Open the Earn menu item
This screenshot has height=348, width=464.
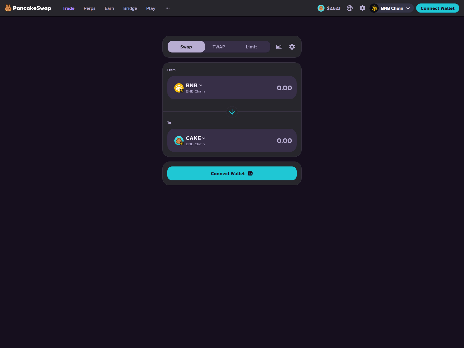tap(109, 8)
